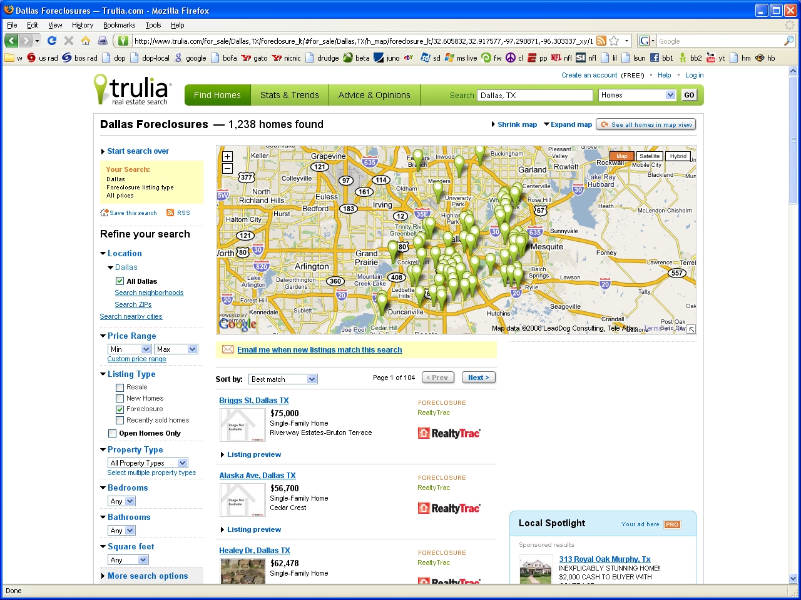This screenshot has height=600, width=801.
Task: Check the Recently sold homes box
Action: (x=120, y=421)
